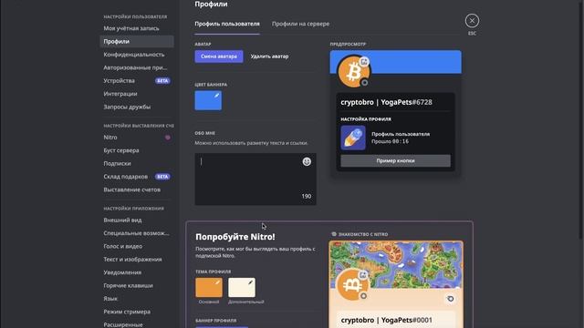The width and height of the screenshot is (584, 328).
Task: Open emoji picker in About Me box
Action: tap(307, 162)
